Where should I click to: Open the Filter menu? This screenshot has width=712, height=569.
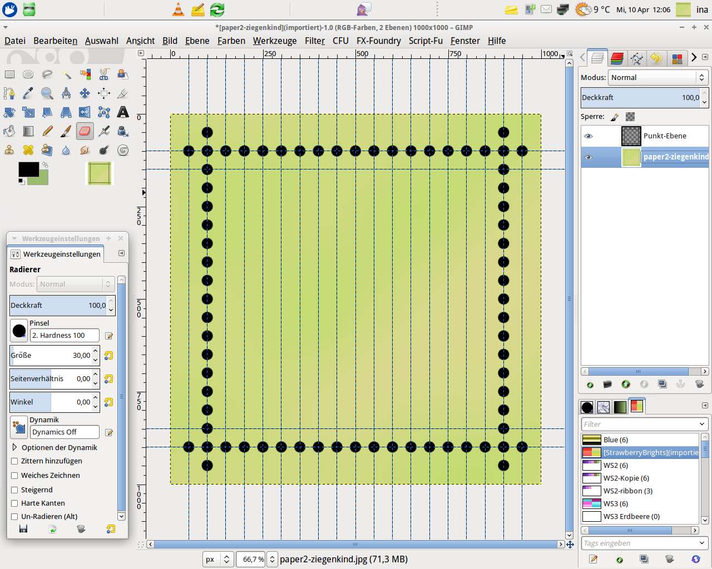314,41
